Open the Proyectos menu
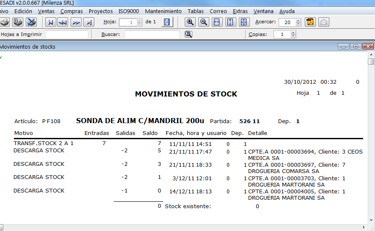Viewport: 375px width, 231px height. [101, 11]
